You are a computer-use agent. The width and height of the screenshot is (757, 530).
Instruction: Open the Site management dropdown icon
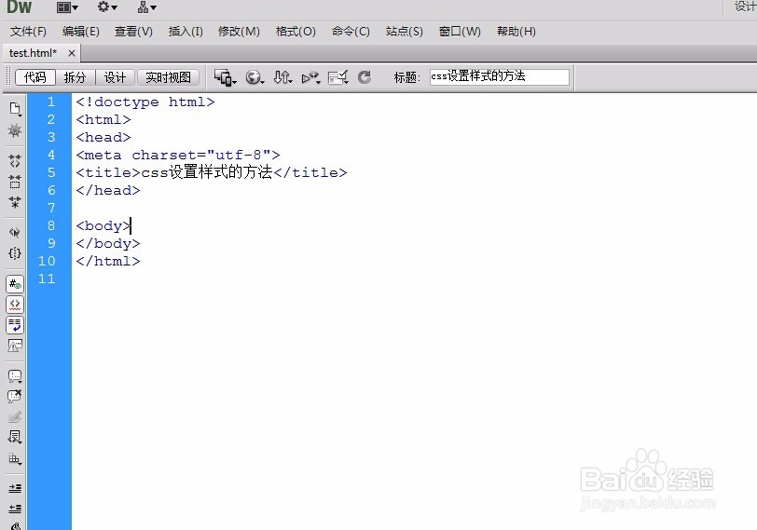tap(146, 7)
